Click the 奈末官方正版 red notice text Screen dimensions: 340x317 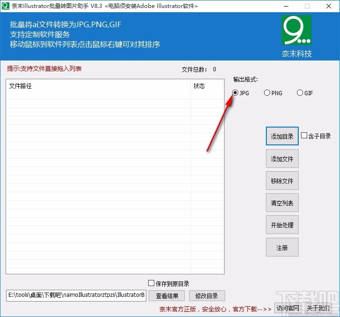pyautogui.click(x=215, y=309)
